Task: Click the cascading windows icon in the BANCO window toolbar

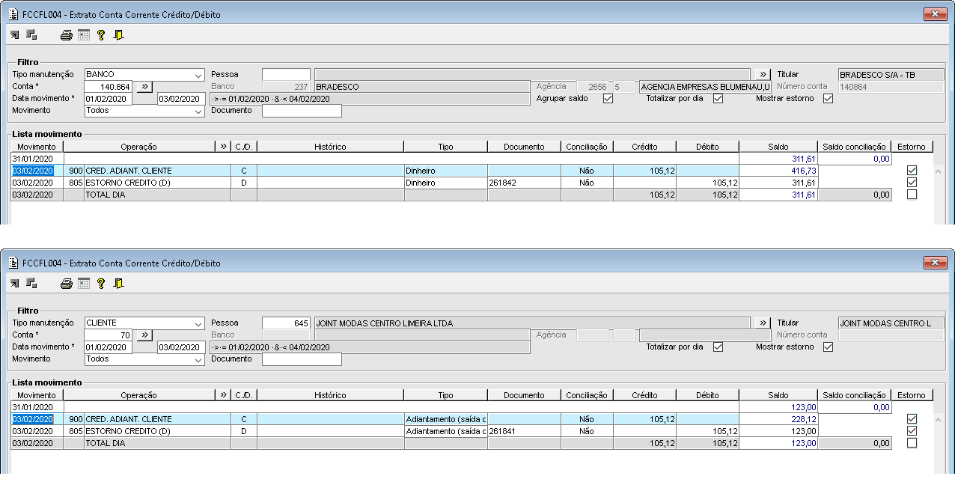Action: (x=31, y=34)
